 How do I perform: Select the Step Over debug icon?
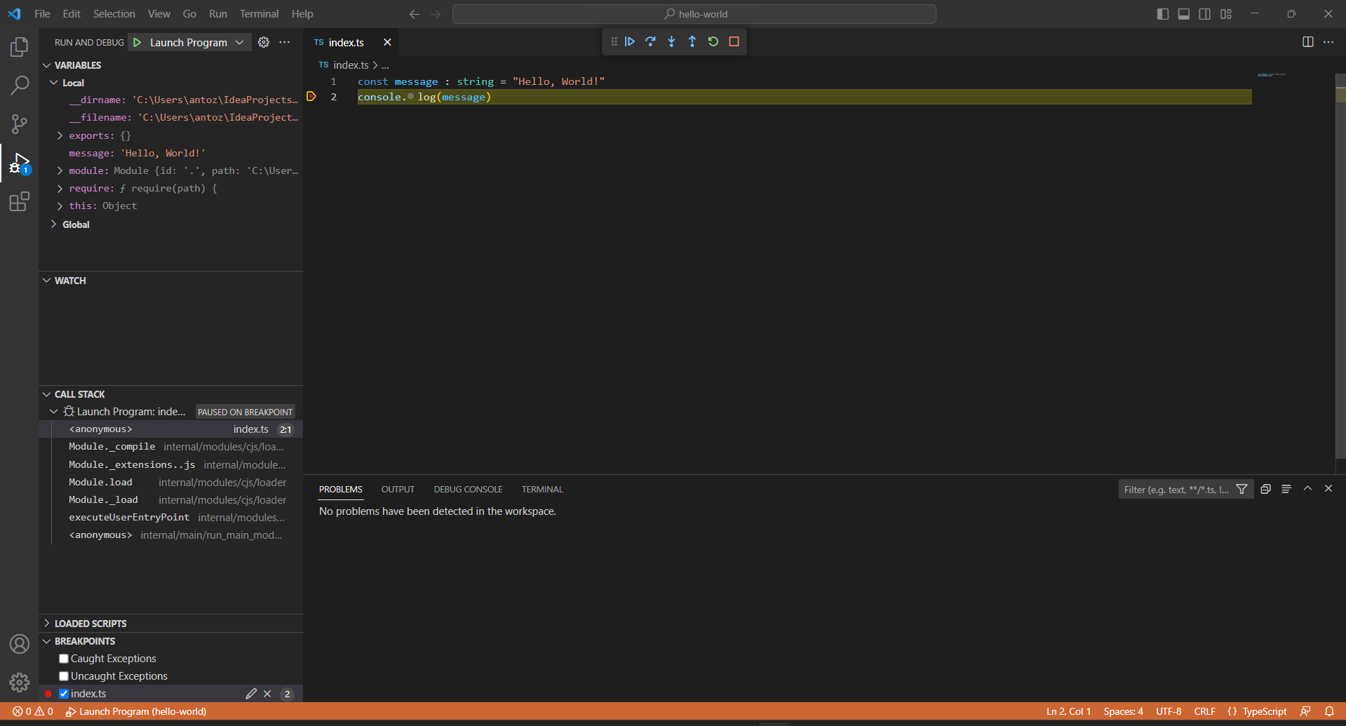650,41
